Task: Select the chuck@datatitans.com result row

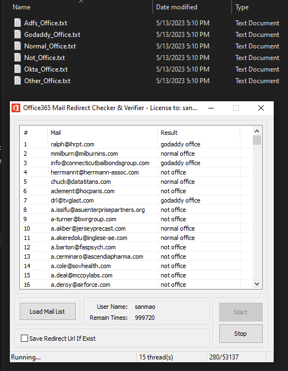Action: (136, 182)
